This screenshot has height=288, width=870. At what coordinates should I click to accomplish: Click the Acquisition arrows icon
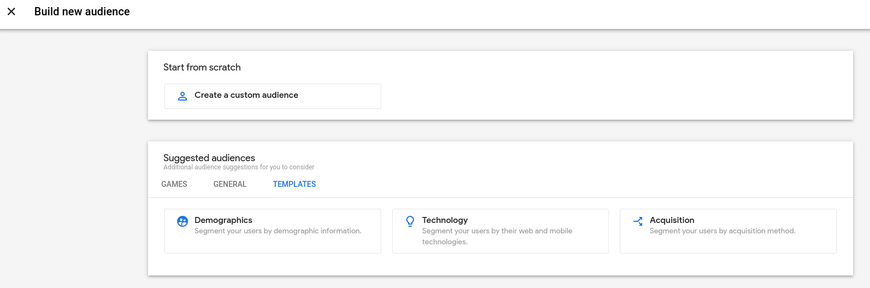638,221
